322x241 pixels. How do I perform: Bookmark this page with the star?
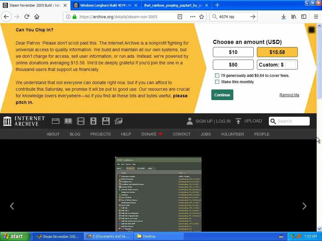[x=202, y=17]
